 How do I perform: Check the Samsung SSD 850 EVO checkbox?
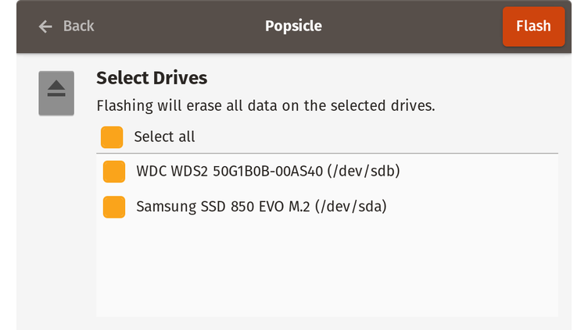(x=114, y=207)
